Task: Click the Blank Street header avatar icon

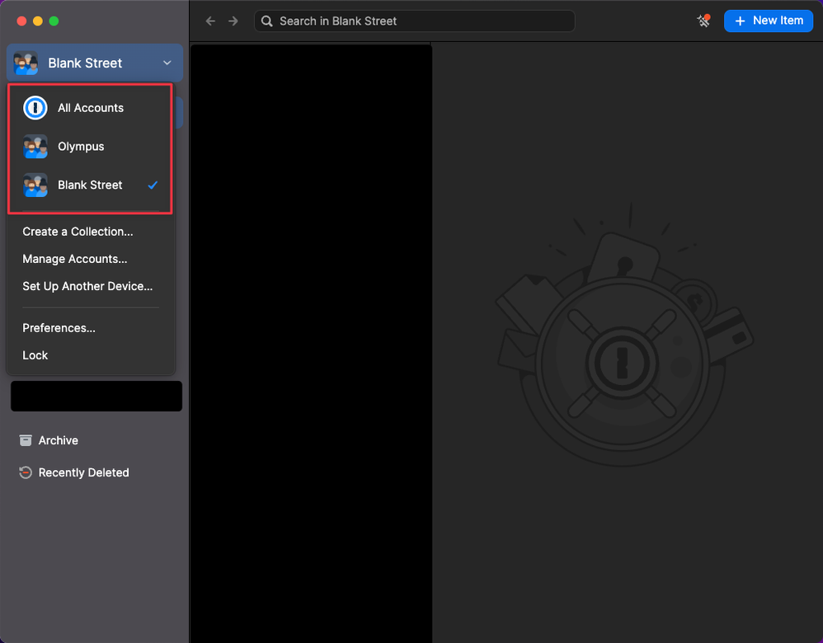Action: 26,63
